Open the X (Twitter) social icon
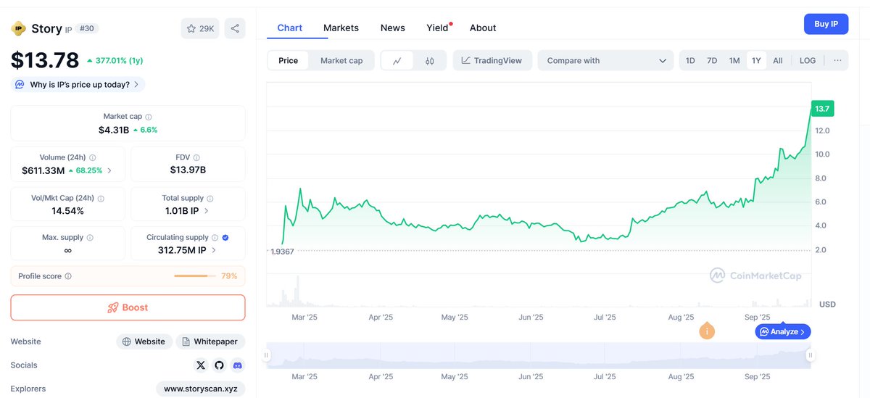This screenshot has width=870, height=398. [x=201, y=365]
